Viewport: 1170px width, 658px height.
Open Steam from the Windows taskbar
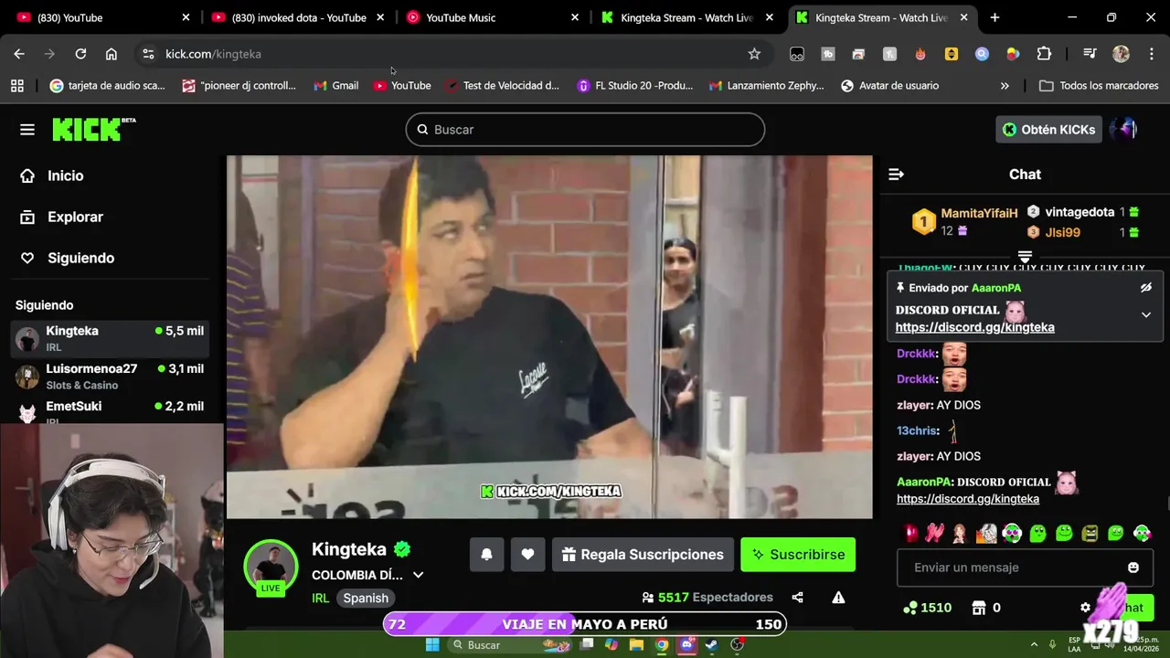tap(712, 644)
